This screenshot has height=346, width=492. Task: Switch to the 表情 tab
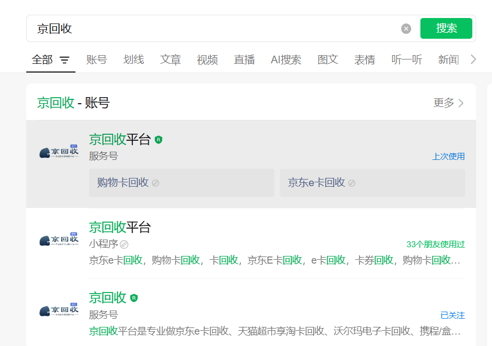(x=365, y=59)
